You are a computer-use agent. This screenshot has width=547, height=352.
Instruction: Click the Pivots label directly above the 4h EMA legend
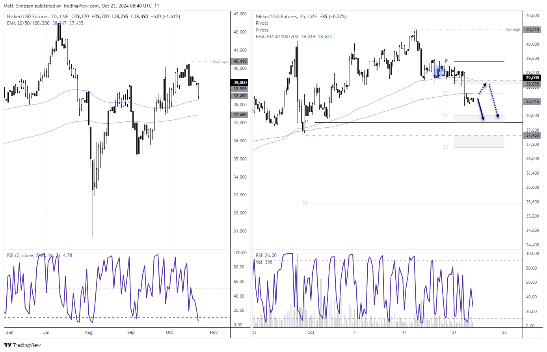[x=262, y=30]
